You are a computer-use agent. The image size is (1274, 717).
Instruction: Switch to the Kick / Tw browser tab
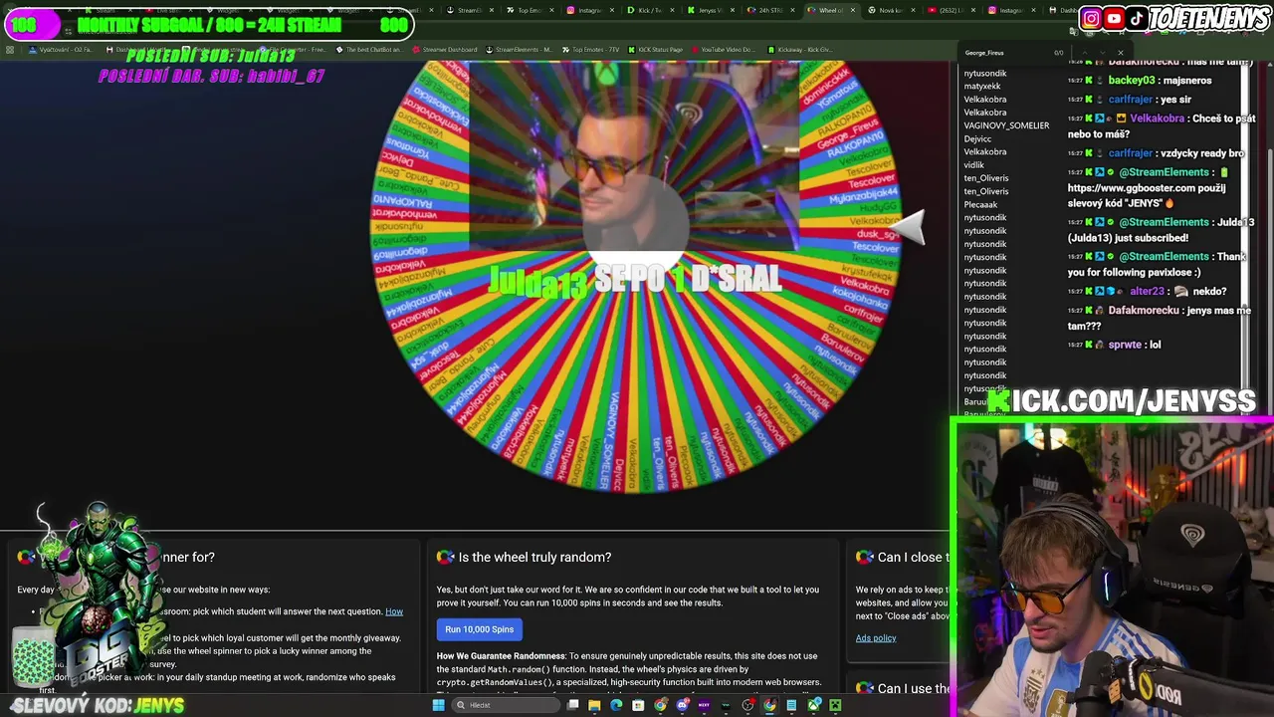coord(649,10)
